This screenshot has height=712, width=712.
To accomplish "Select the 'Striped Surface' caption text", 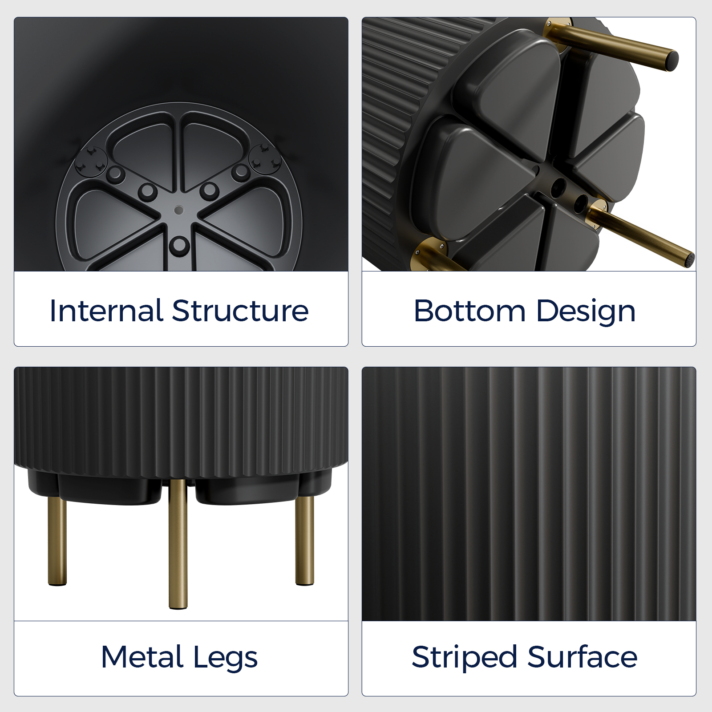I will click(x=525, y=657).
